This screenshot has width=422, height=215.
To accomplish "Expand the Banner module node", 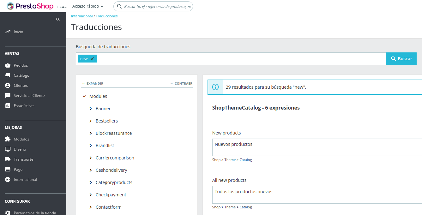I will (x=91, y=109).
